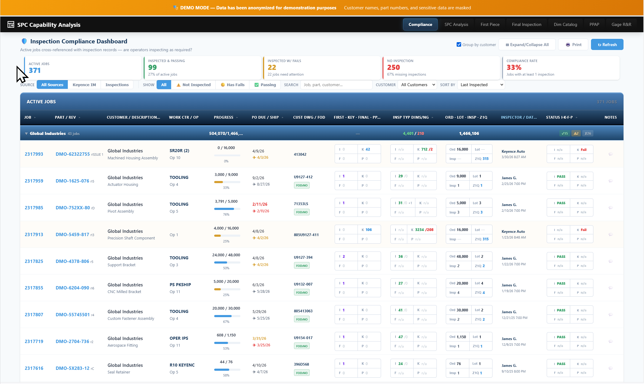Click the progress bar for job 2317825
The width and height of the screenshot is (644, 384).
click(227, 262)
